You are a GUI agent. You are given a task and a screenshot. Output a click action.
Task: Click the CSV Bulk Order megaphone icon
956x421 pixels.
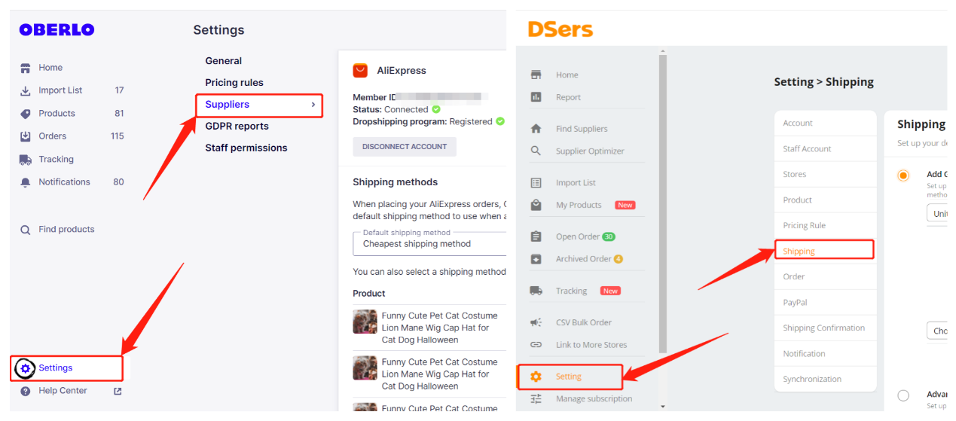click(536, 322)
